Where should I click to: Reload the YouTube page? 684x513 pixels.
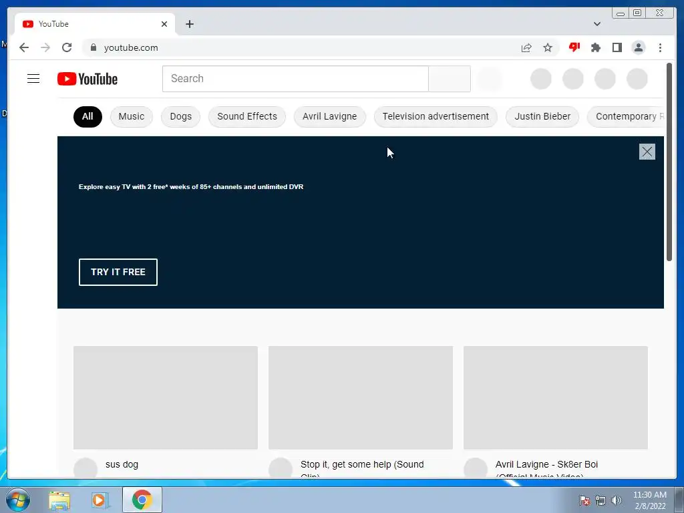67,47
